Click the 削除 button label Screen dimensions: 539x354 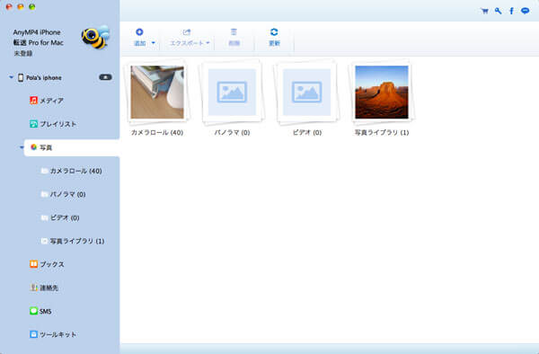[234, 43]
